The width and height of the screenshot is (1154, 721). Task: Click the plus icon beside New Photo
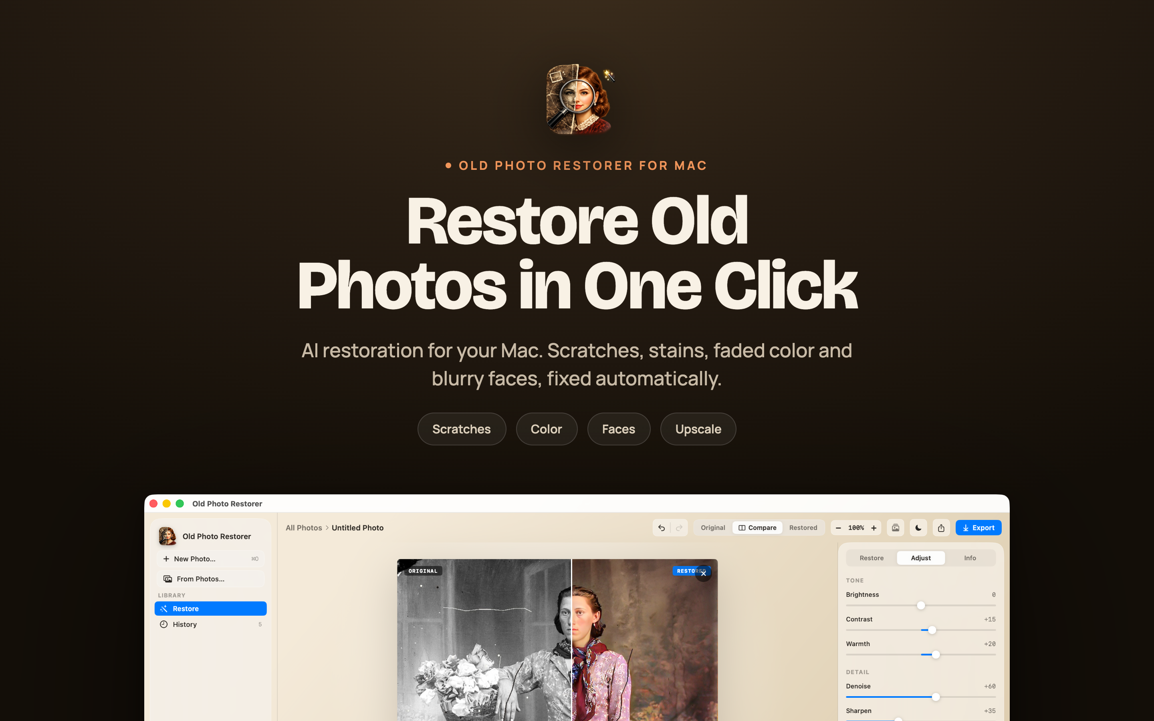pos(166,559)
